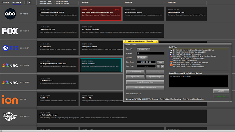The width and height of the screenshot is (235, 132).
Task: Increase start time with plus button
Action: tap(162, 66)
